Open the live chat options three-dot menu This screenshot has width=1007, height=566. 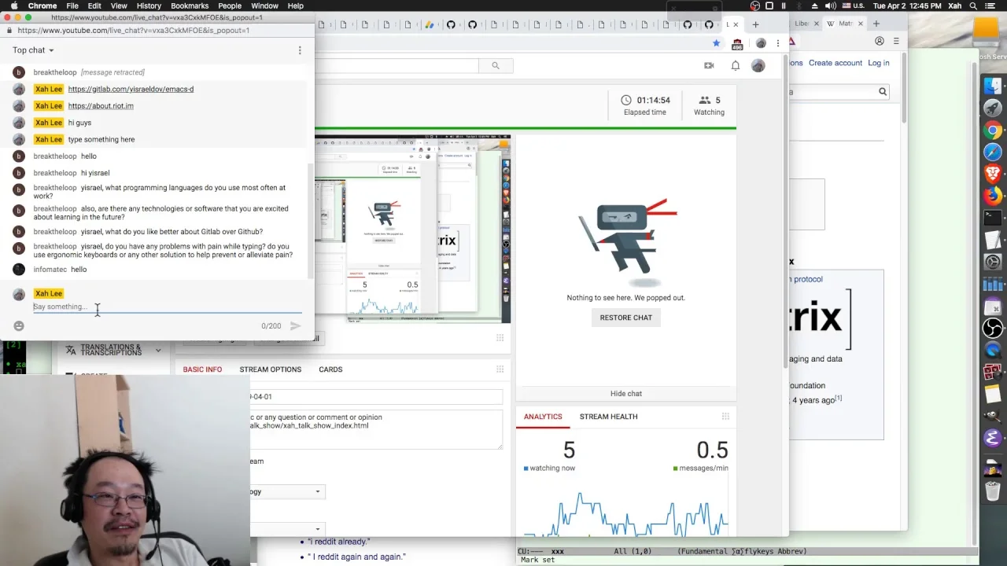click(x=300, y=50)
